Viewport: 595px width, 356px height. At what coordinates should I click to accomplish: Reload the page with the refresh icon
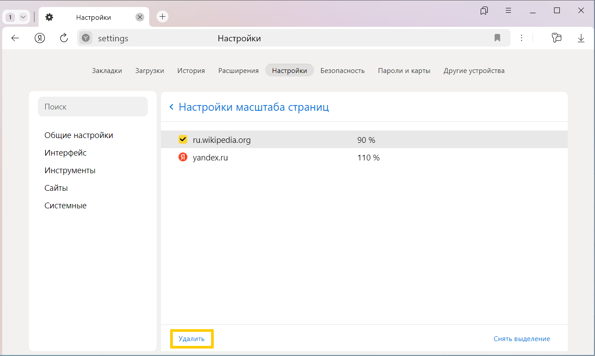click(x=64, y=38)
